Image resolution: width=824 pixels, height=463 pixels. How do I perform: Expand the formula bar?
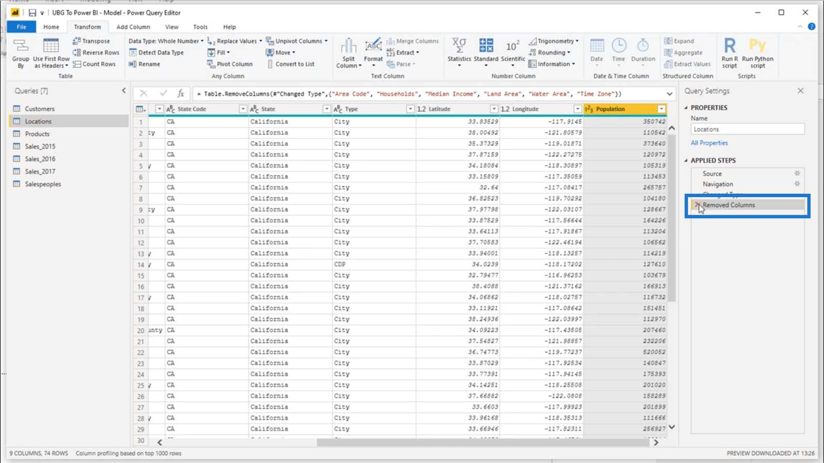coord(669,94)
